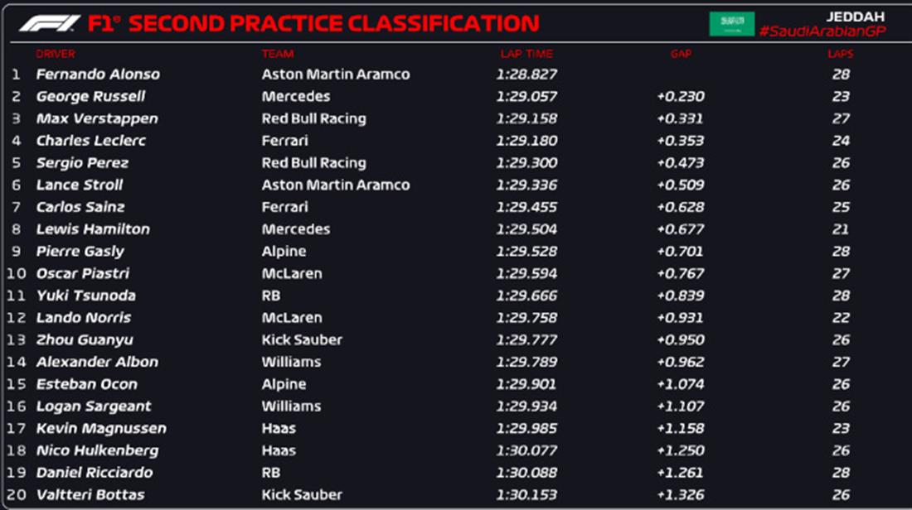Select George Russell's name

(90, 96)
